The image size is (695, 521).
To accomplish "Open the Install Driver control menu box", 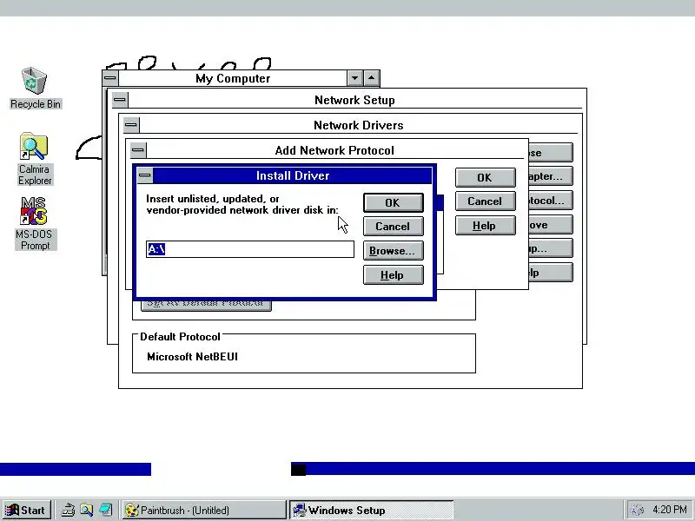I will (144, 175).
